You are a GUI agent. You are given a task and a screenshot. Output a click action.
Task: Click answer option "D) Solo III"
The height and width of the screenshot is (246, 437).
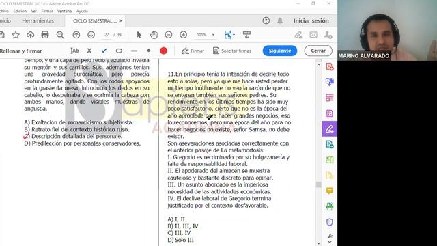(180, 240)
